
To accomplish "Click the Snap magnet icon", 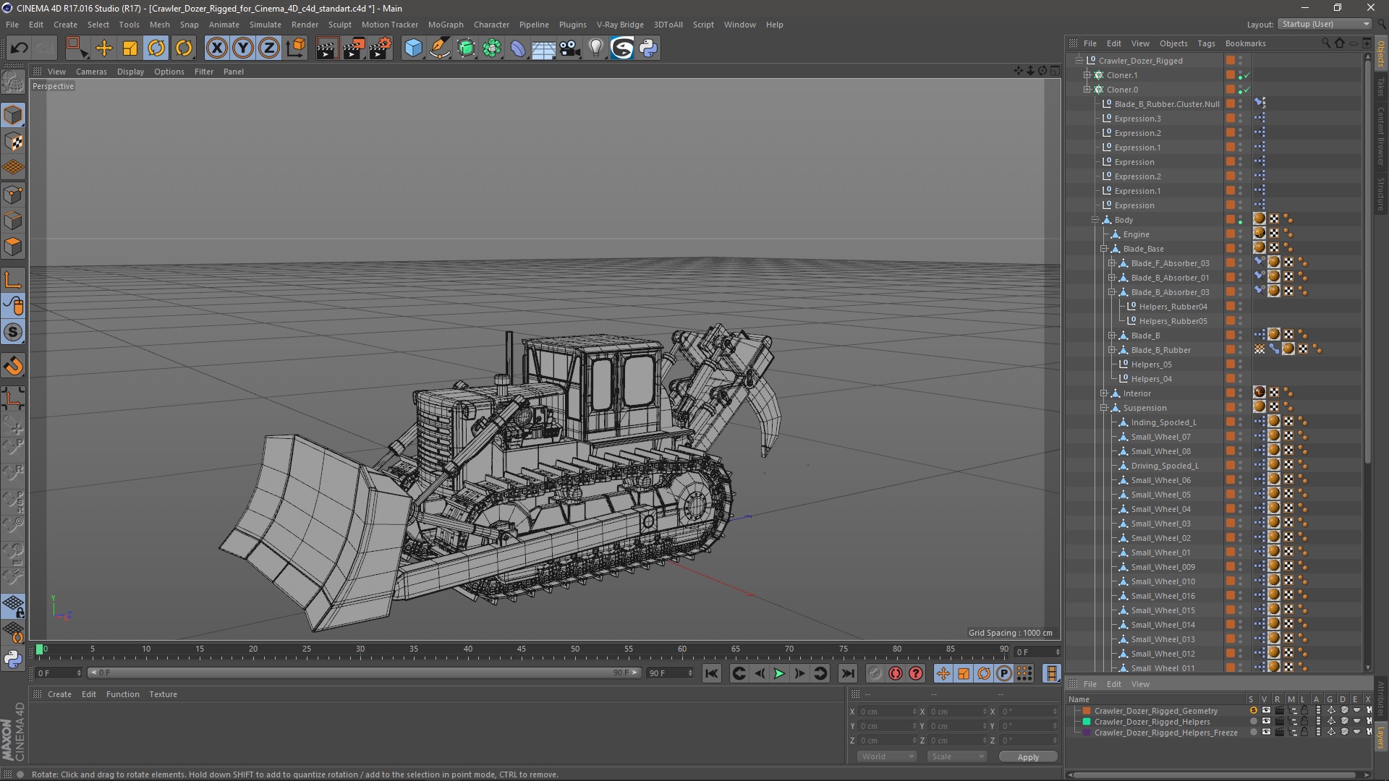I will 13,366.
